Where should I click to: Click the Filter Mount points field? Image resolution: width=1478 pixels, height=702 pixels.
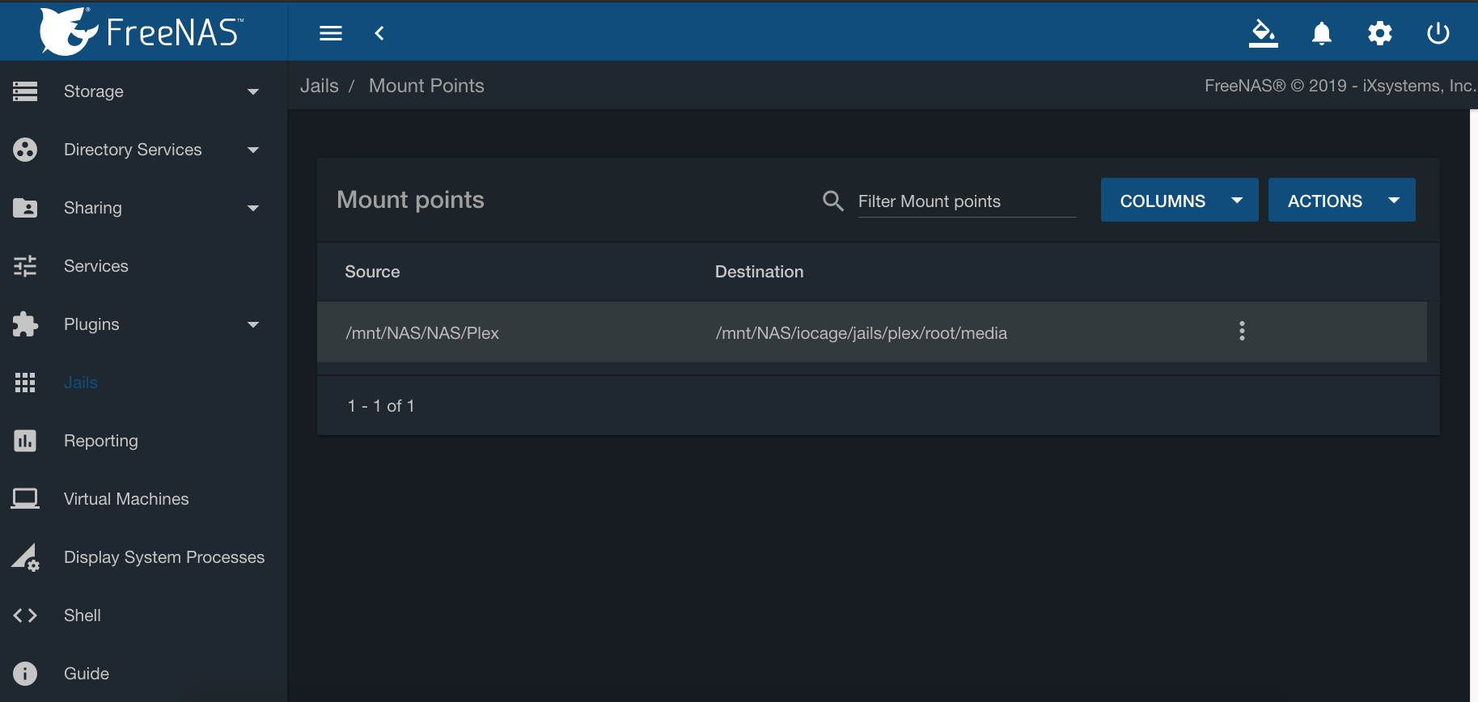tap(967, 201)
